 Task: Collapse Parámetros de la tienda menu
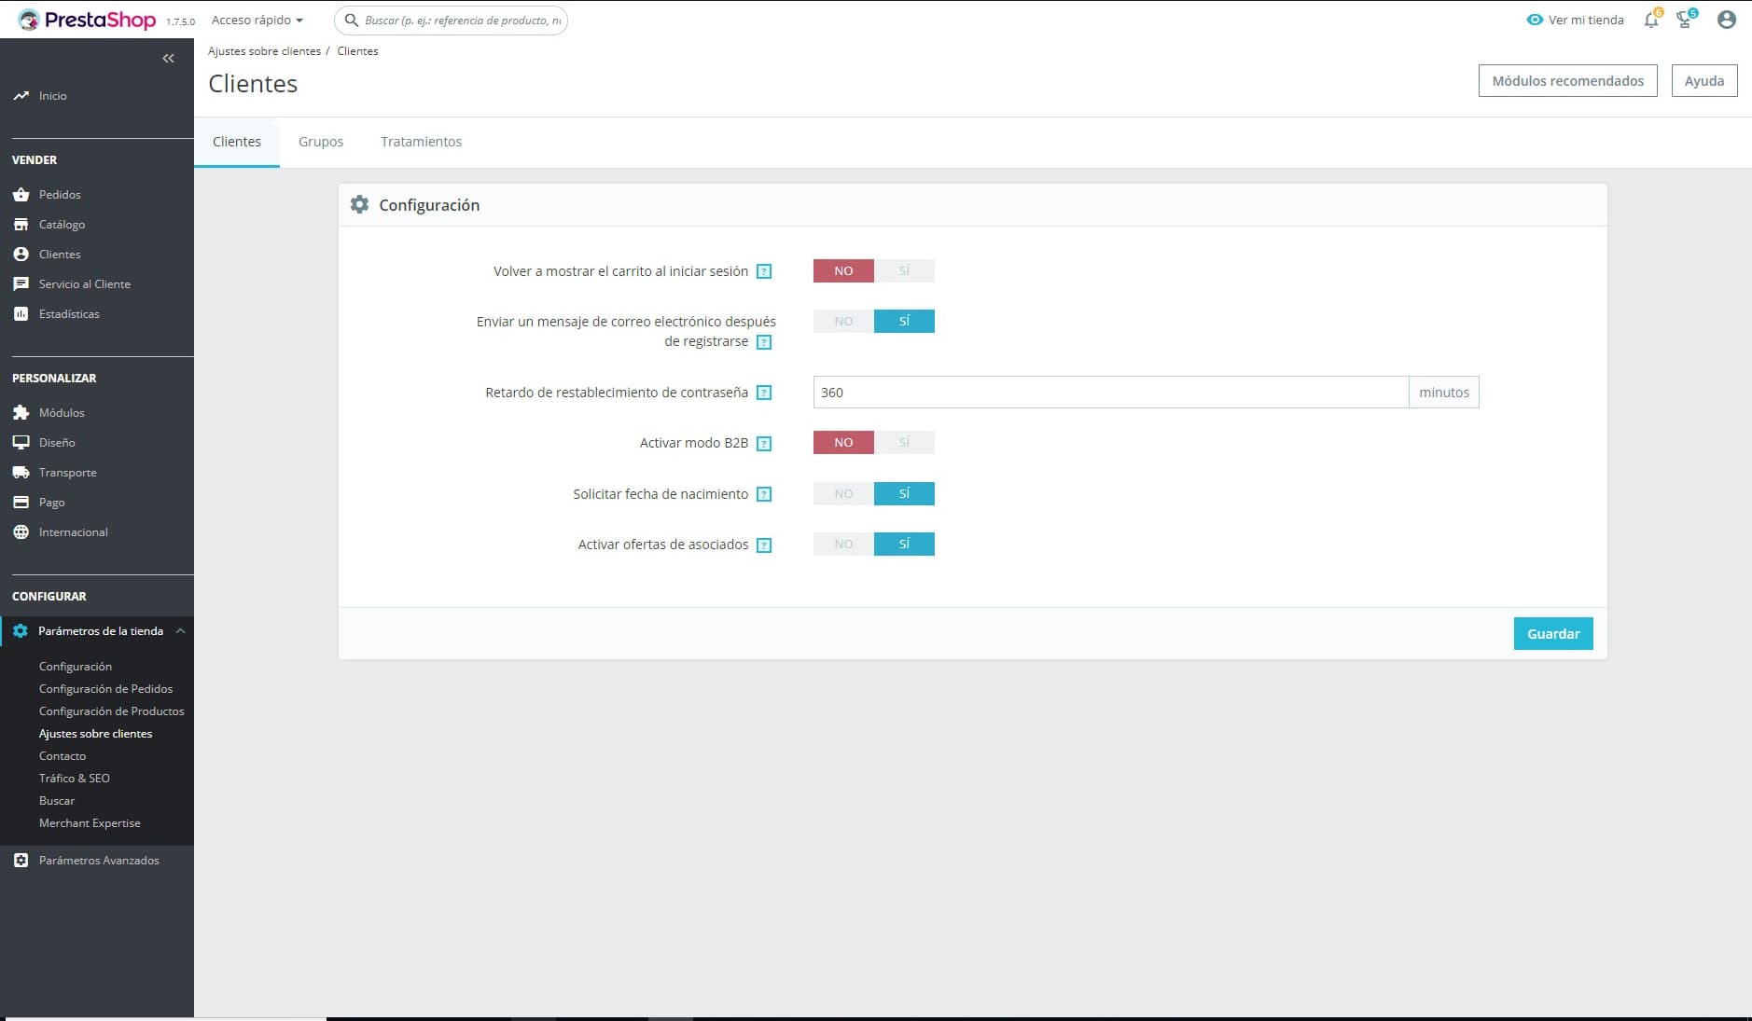[180, 631]
